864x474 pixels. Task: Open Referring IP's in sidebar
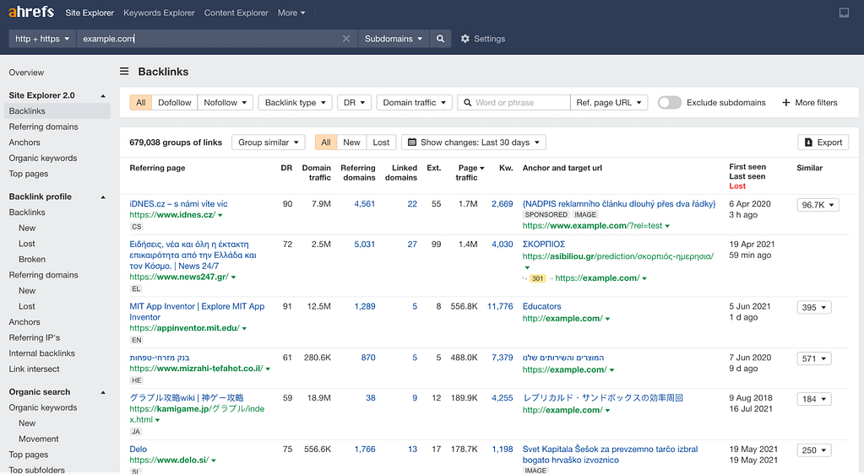(x=34, y=338)
